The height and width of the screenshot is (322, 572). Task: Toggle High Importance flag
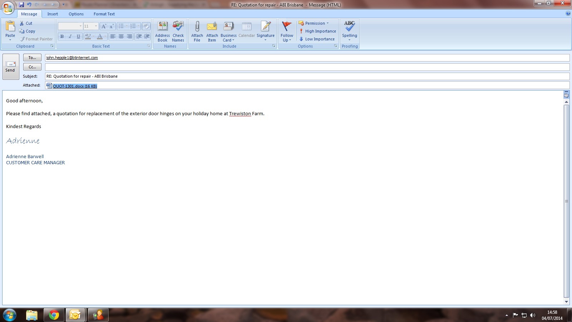click(x=317, y=31)
